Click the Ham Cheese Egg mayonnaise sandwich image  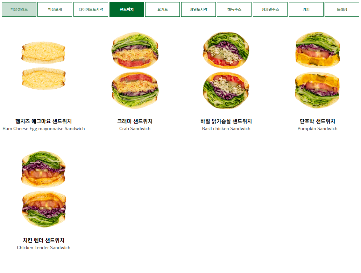click(43, 66)
